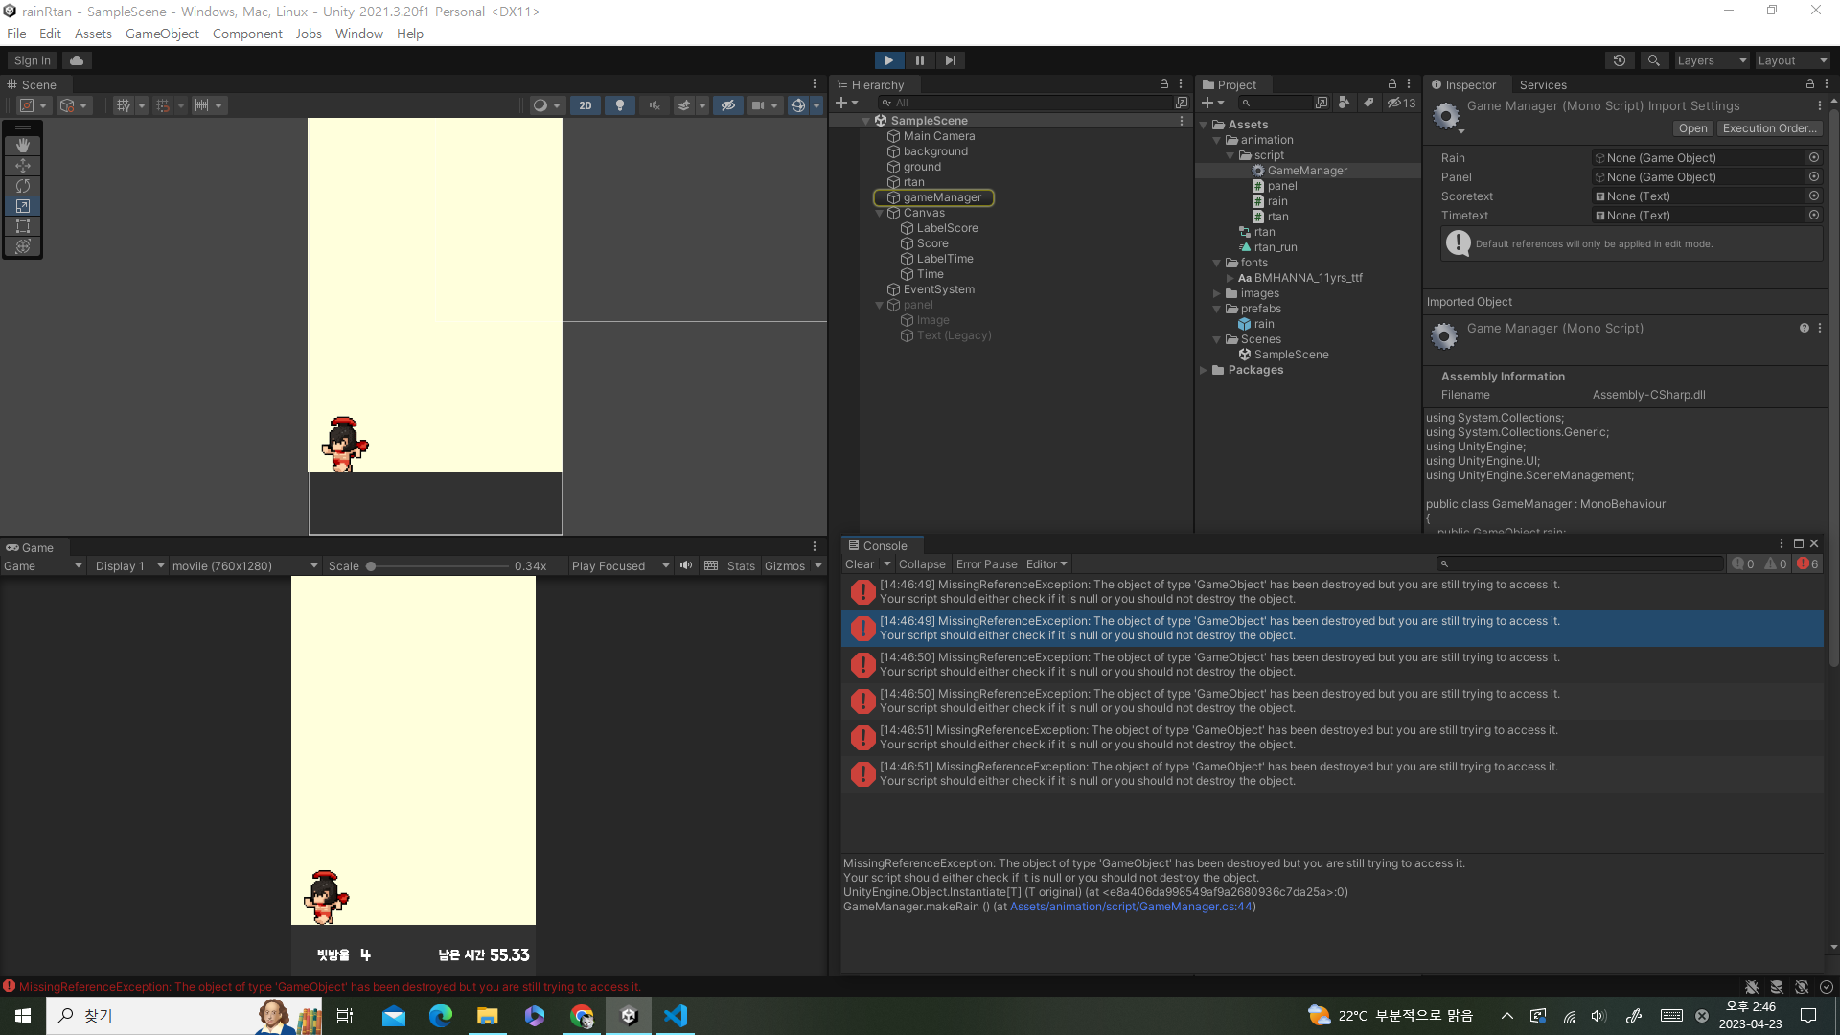Open the cloud services icon
This screenshot has width=1840, height=1035.
click(77, 60)
